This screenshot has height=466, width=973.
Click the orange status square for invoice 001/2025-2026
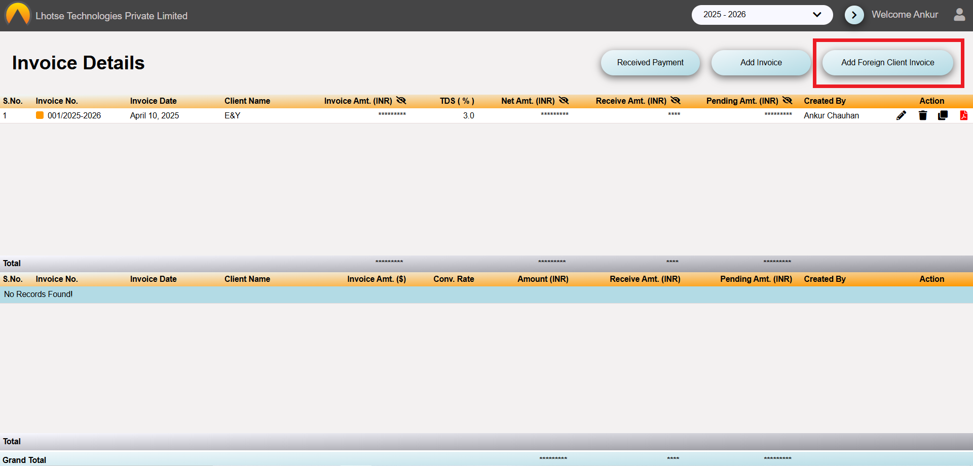click(40, 115)
